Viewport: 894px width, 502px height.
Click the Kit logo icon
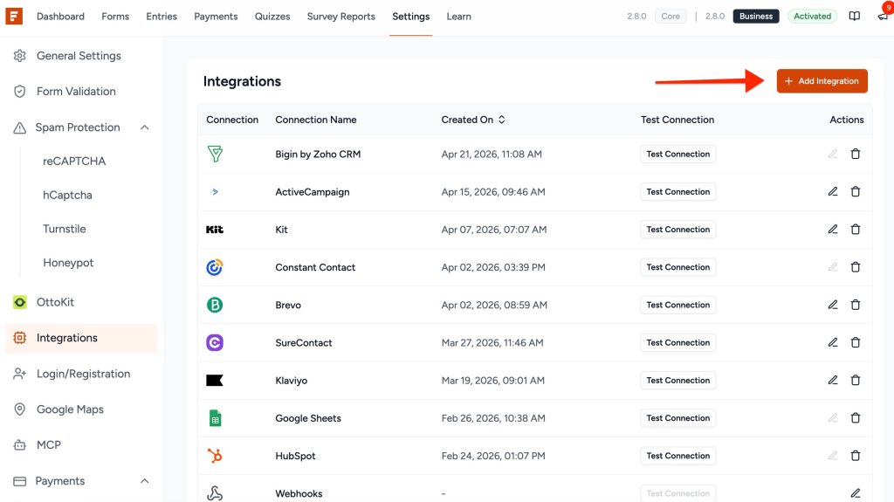pyautogui.click(x=215, y=230)
